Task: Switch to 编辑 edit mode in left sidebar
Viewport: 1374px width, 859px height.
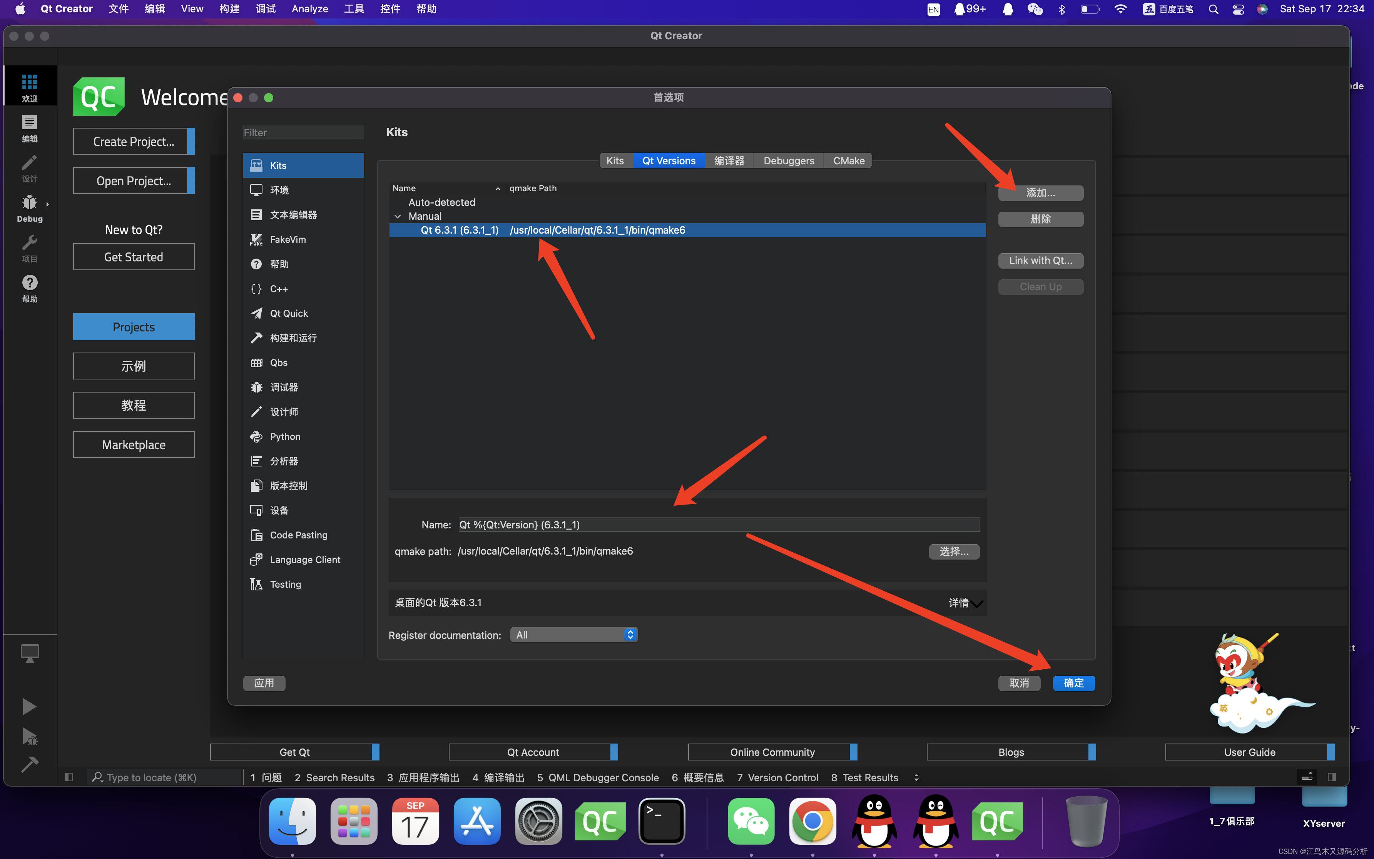Action: [x=29, y=128]
